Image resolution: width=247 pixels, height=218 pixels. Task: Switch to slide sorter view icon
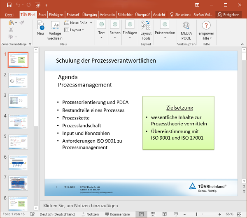(153, 214)
